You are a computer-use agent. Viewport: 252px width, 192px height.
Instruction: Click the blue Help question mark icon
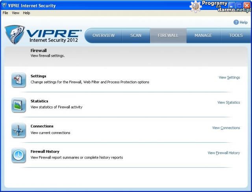pos(236,22)
